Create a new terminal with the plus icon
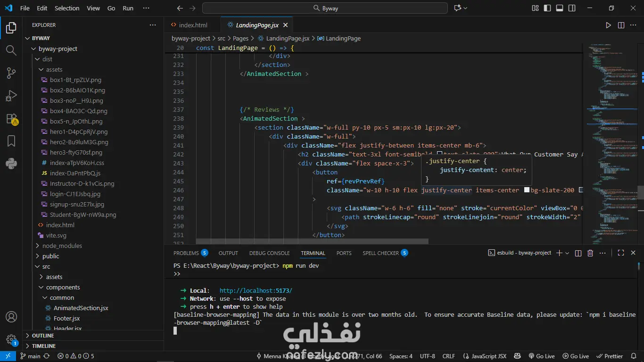Screen dimensions: 644x362 tap(559, 253)
